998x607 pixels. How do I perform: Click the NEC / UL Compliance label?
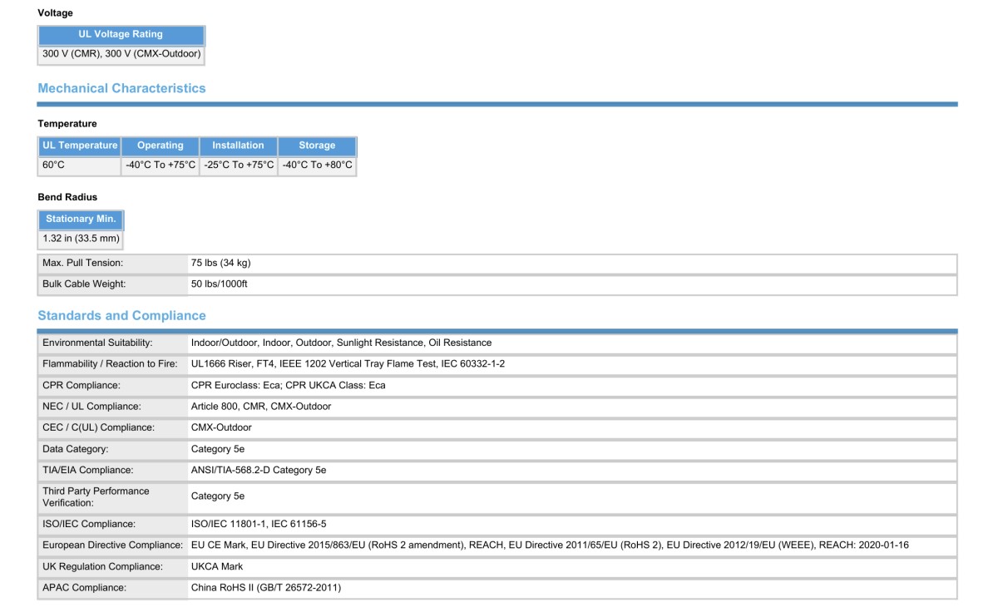pyautogui.click(x=91, y=407)
